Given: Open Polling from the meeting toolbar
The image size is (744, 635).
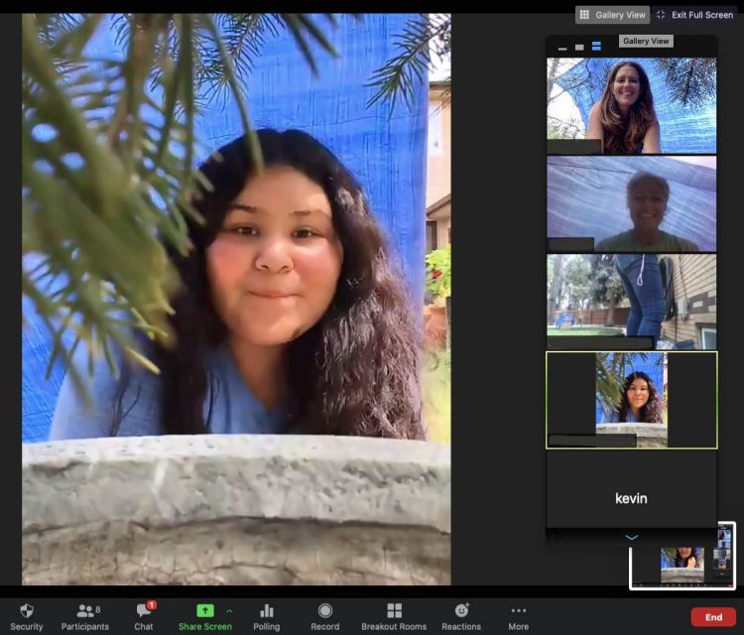Looking at the screenshot, I should point(266,615).
